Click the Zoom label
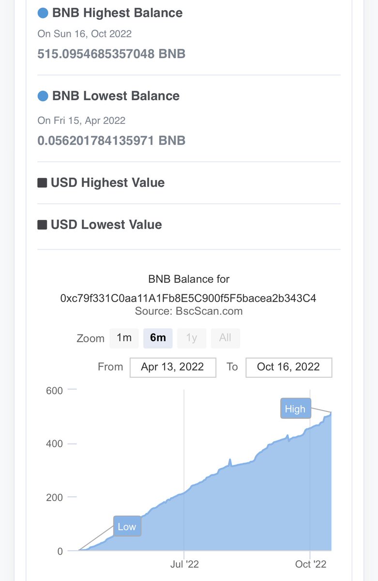 (x=91, y=338)
